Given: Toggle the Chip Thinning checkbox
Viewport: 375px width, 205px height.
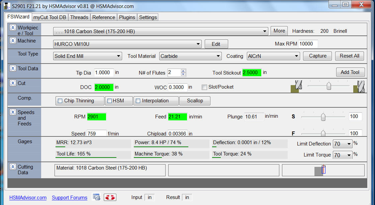Looking at the screenshot, I should (x=60, y=101).
